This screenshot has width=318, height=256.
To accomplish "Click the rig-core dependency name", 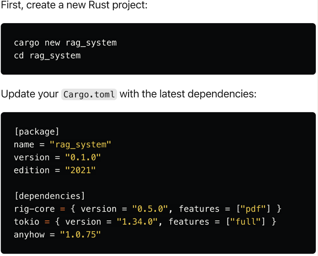I will click(34, 209).
